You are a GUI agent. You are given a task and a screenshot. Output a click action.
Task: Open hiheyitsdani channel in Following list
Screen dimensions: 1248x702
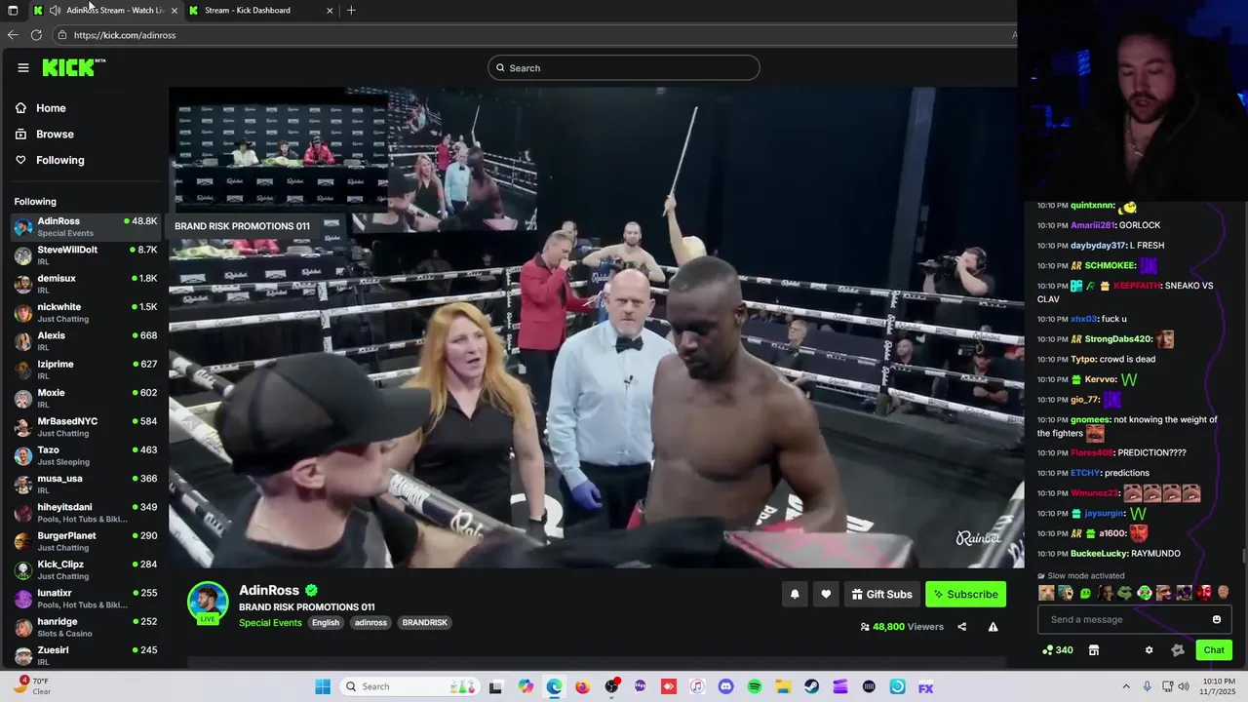pos(85,513)
